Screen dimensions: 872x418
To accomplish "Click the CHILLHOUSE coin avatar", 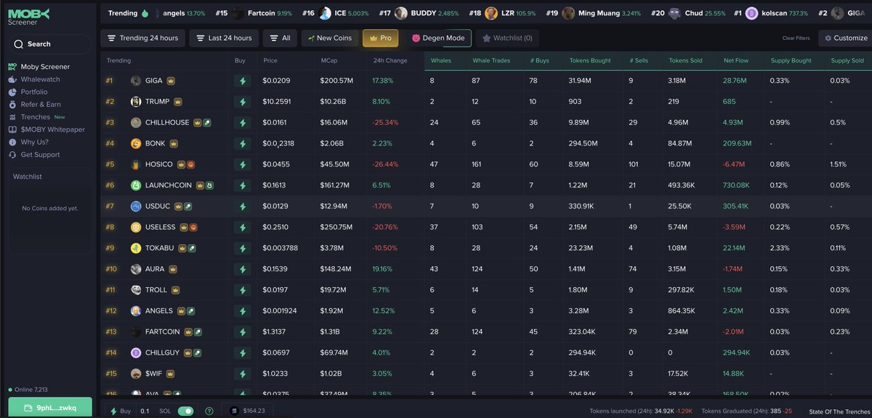I will [x=136, y=123].
